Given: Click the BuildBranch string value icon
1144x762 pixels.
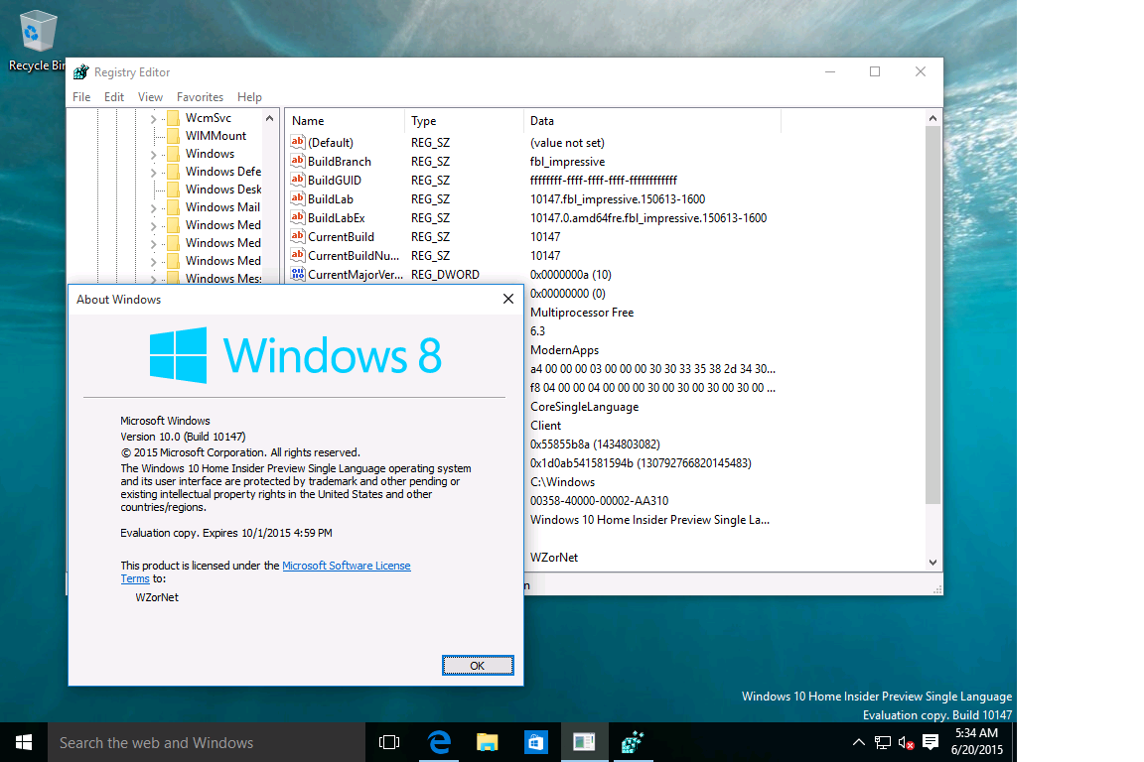Looking at the screenshot, I should pyautogui.click(x=298, y=161).
